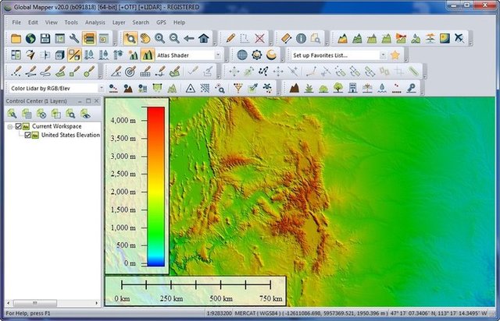Expand the Set up Favorites List dropdown
Screen dimensions: 500x321
(x=383, y=55)
